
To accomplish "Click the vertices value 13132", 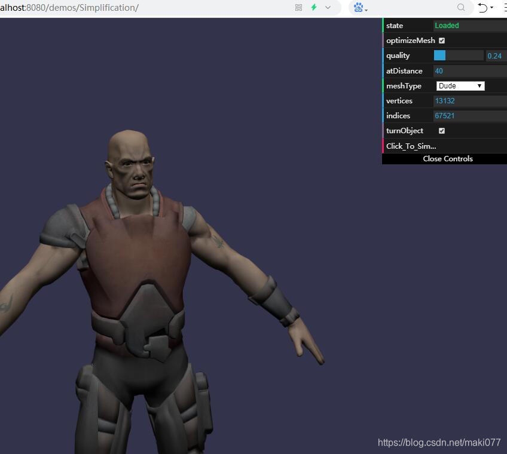I will pos(470,101).
